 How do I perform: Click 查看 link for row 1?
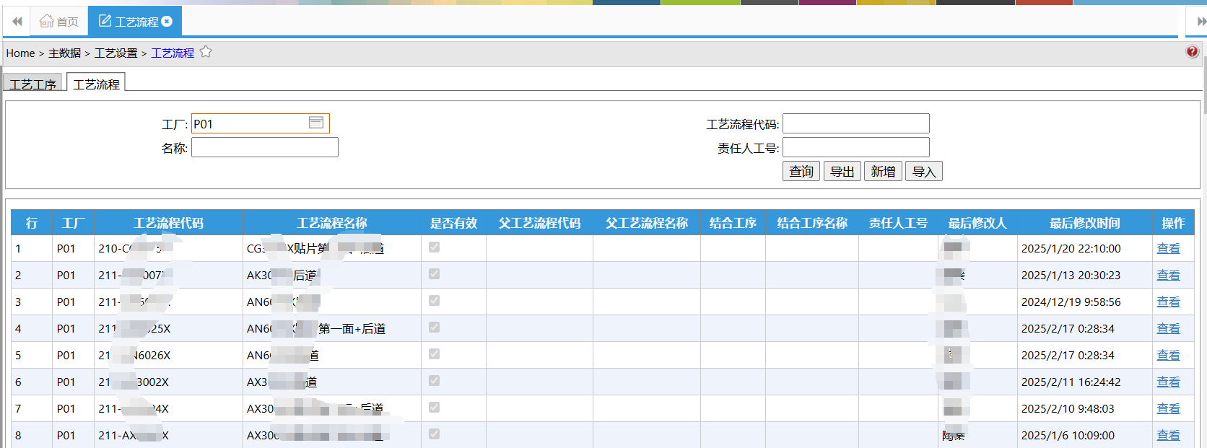pyautogui.click(x=1168, y=249)
